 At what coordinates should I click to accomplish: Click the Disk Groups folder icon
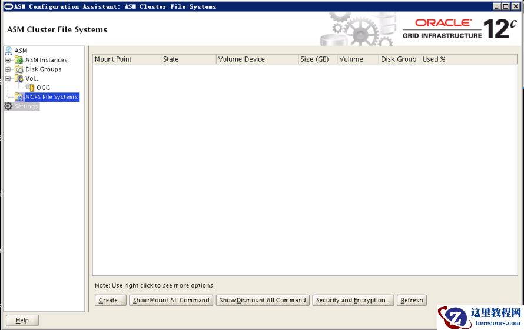point(19,69)
